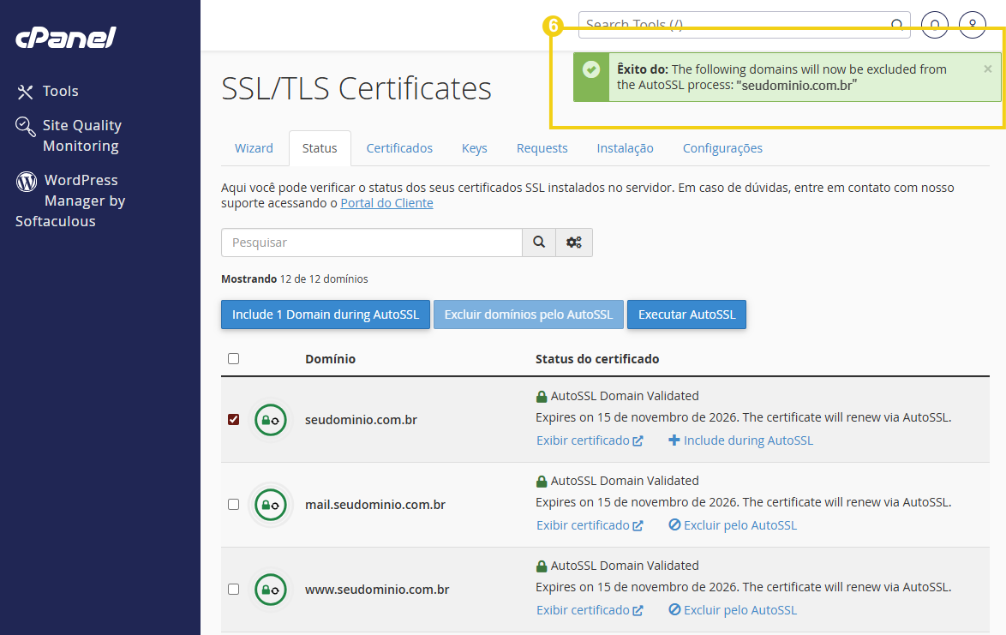Screen dimensions: 1006x635
Task: Go to the Keys tab
Action: 474,148
